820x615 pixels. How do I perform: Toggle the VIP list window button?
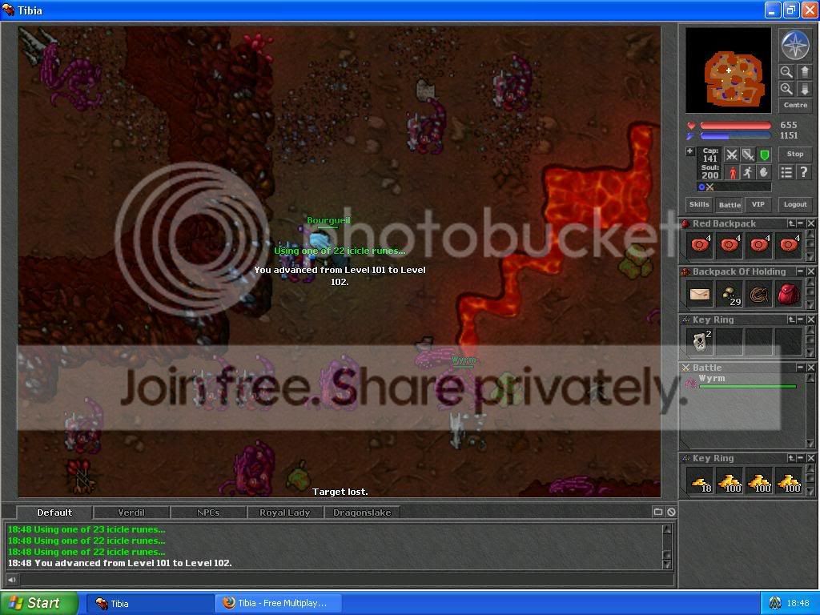758,204
